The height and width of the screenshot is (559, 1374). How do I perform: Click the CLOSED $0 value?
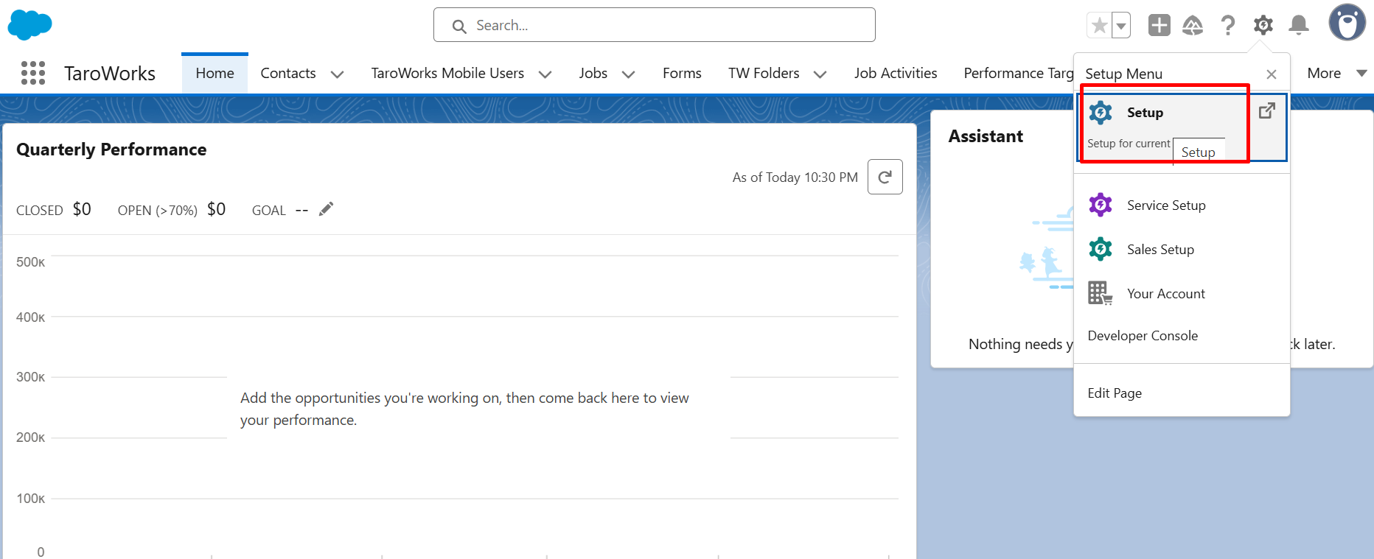82,209
